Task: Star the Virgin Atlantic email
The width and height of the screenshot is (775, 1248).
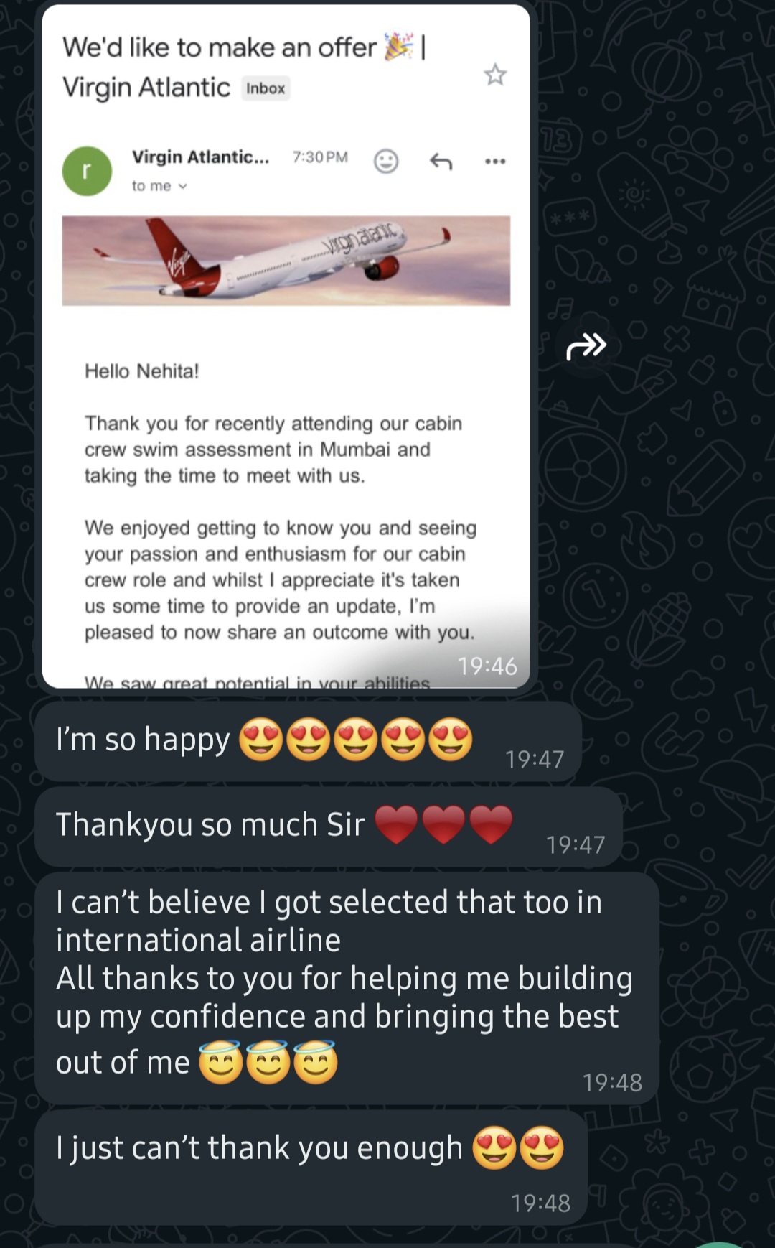Action: point(495,75)
